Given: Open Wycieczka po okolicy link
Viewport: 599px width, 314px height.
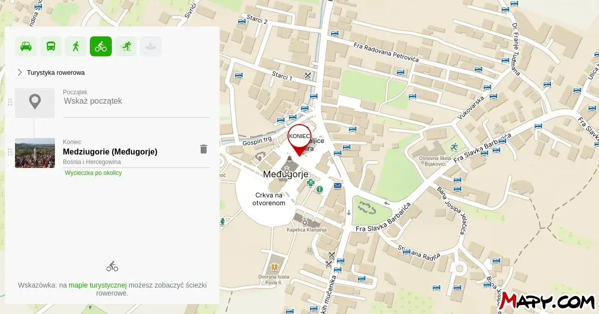Looking at the screenshot, I should click(x=93, y=173).
